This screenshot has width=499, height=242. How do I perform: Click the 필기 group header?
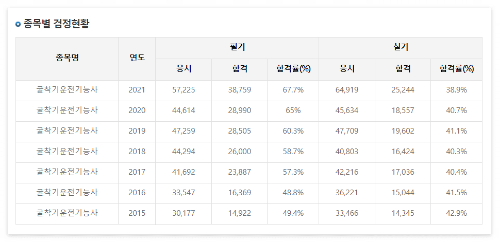[237, 48]
